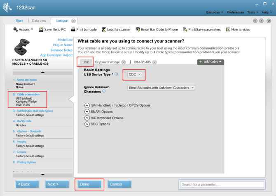Click Email Bar Code to Phone icon
276x196 pixels.
pos(138,30)
